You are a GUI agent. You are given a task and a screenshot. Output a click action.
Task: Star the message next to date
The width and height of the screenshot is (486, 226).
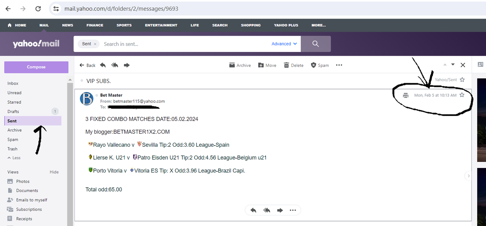tap(462, 95)
